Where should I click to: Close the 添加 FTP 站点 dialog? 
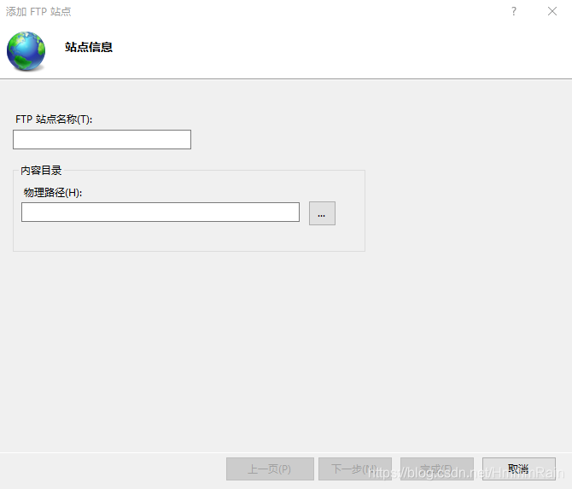coord(552,11)
